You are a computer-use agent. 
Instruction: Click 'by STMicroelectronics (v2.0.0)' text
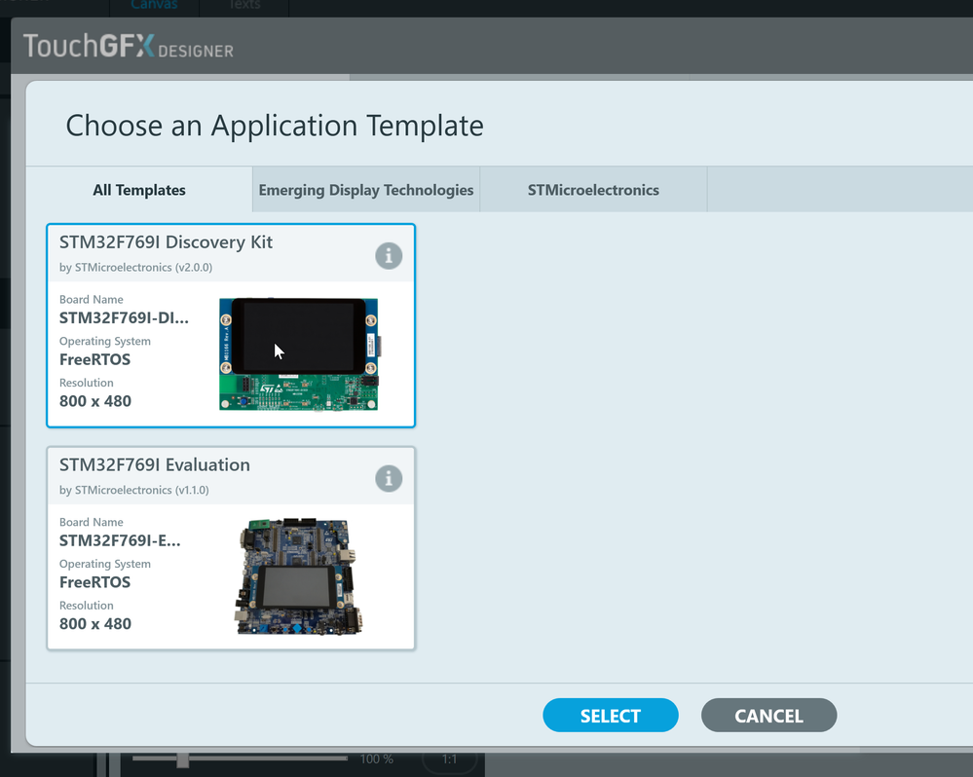click(x=136, y=267)
